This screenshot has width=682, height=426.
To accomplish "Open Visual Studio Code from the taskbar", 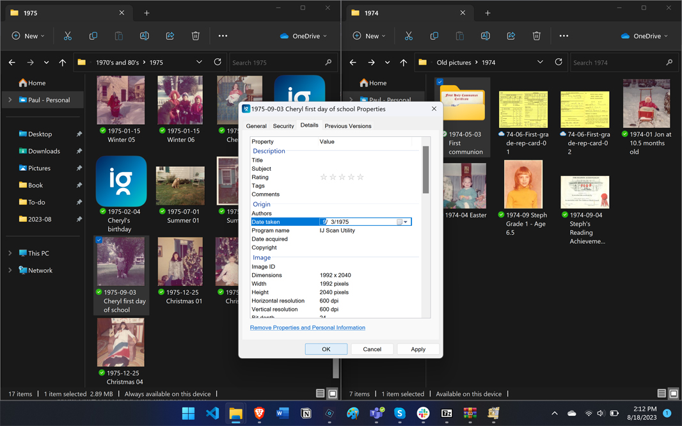I will pos(212,413).
